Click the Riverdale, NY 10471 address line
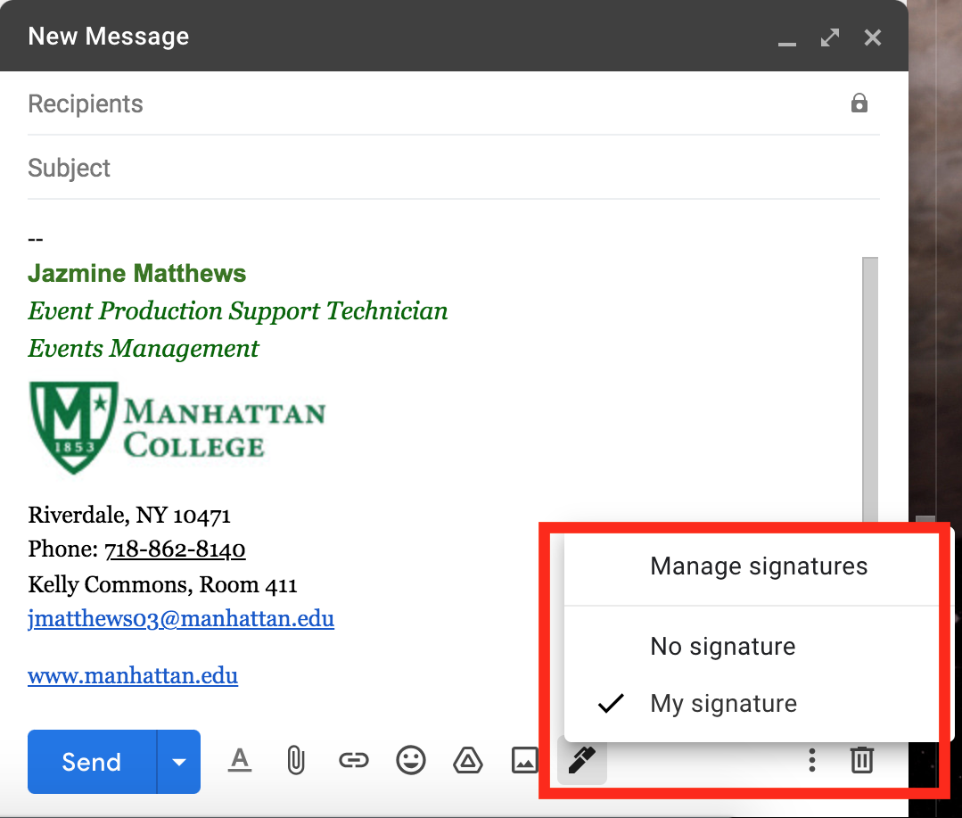Screen dimensions: 962x818 coord(129,516)
